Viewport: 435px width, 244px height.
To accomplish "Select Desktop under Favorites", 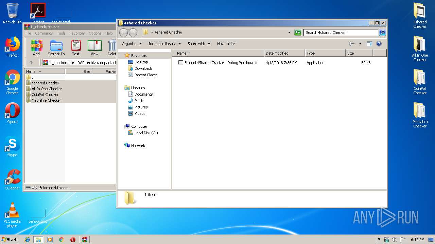I will pyautogui.click(x=141, y=62).
